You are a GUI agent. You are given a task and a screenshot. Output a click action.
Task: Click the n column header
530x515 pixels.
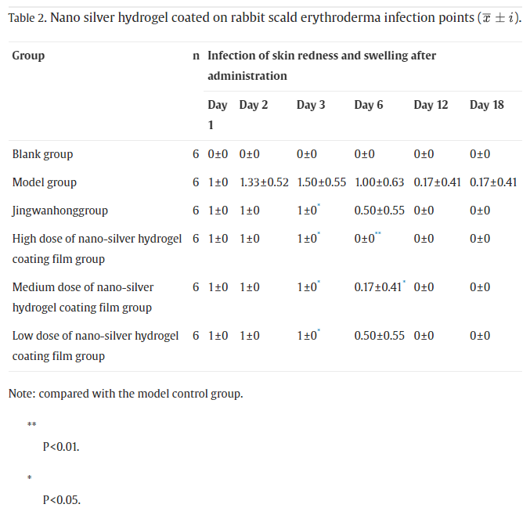click(196, 56)
